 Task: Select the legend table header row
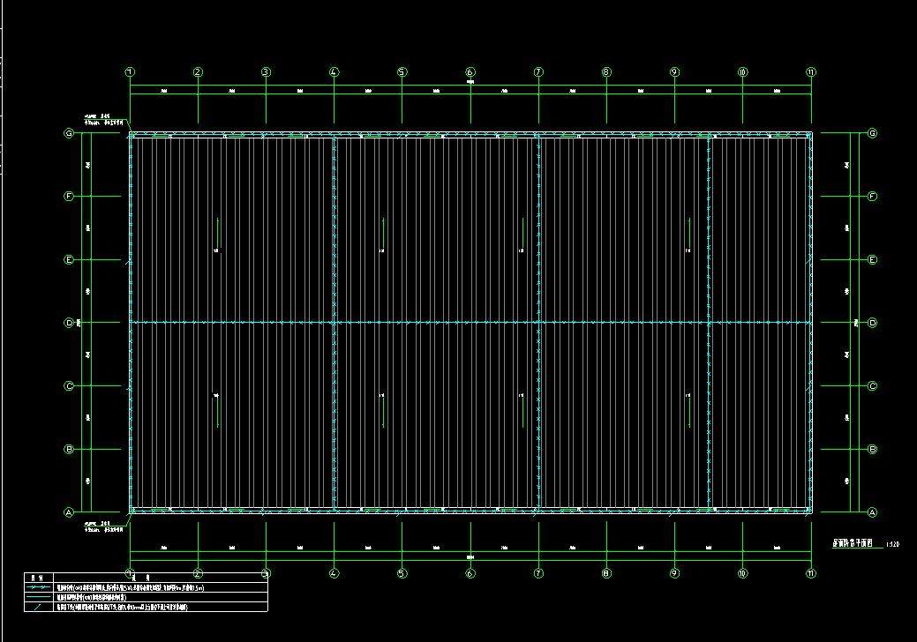pyautogui.click(x=145, y=577)
